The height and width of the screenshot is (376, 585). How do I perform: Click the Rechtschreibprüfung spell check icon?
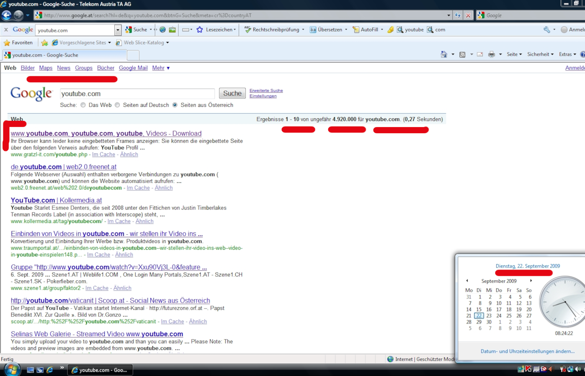pyautogui.click(x=247, y=30)
